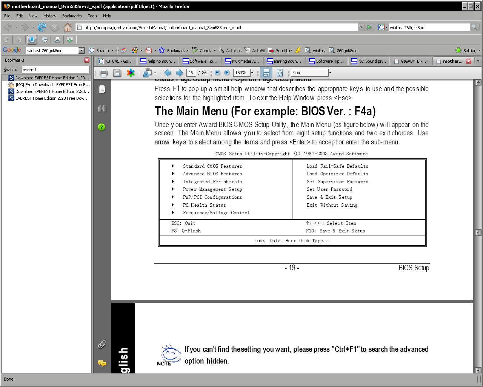Toggle PDF fit-width scrolling mode button

pos(266,73)
